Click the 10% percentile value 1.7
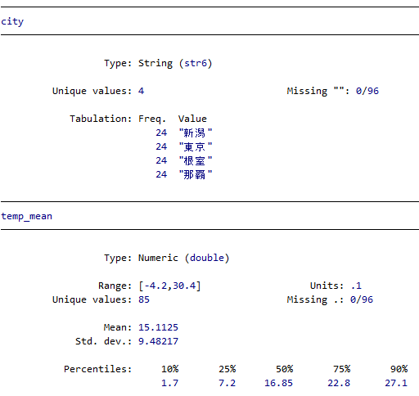 pyautogui.click(x=169, y=383)
